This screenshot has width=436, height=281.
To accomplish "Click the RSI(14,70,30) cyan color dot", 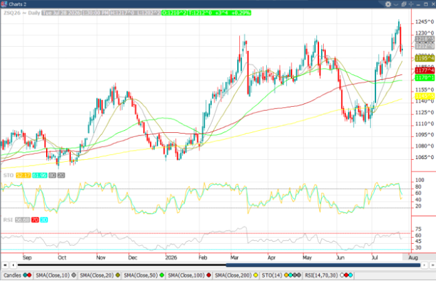I will click(351, 275).
